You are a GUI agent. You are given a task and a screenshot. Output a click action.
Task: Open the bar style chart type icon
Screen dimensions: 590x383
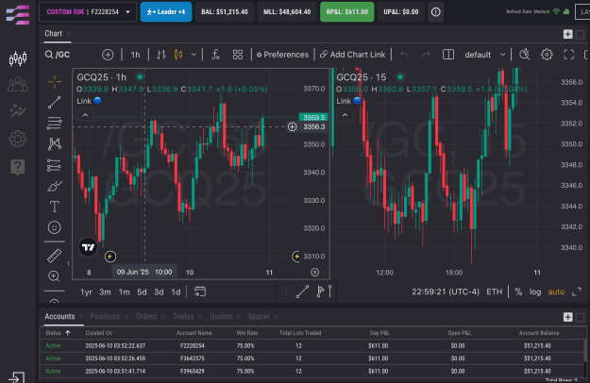coord(161,55)
